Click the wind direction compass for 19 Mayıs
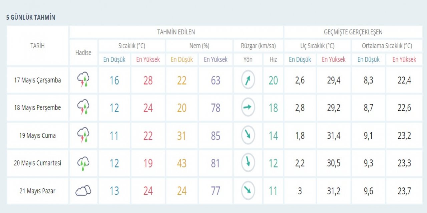Screen dimensions: 427x213 pos(248,135)
